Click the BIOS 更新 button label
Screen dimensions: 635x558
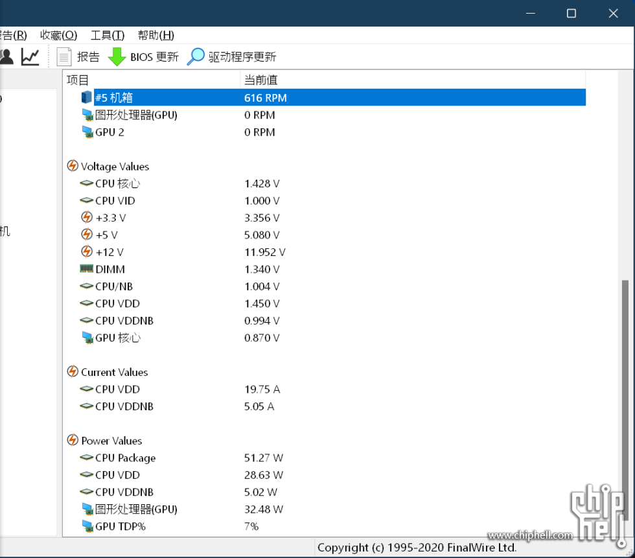pos(154,56)
